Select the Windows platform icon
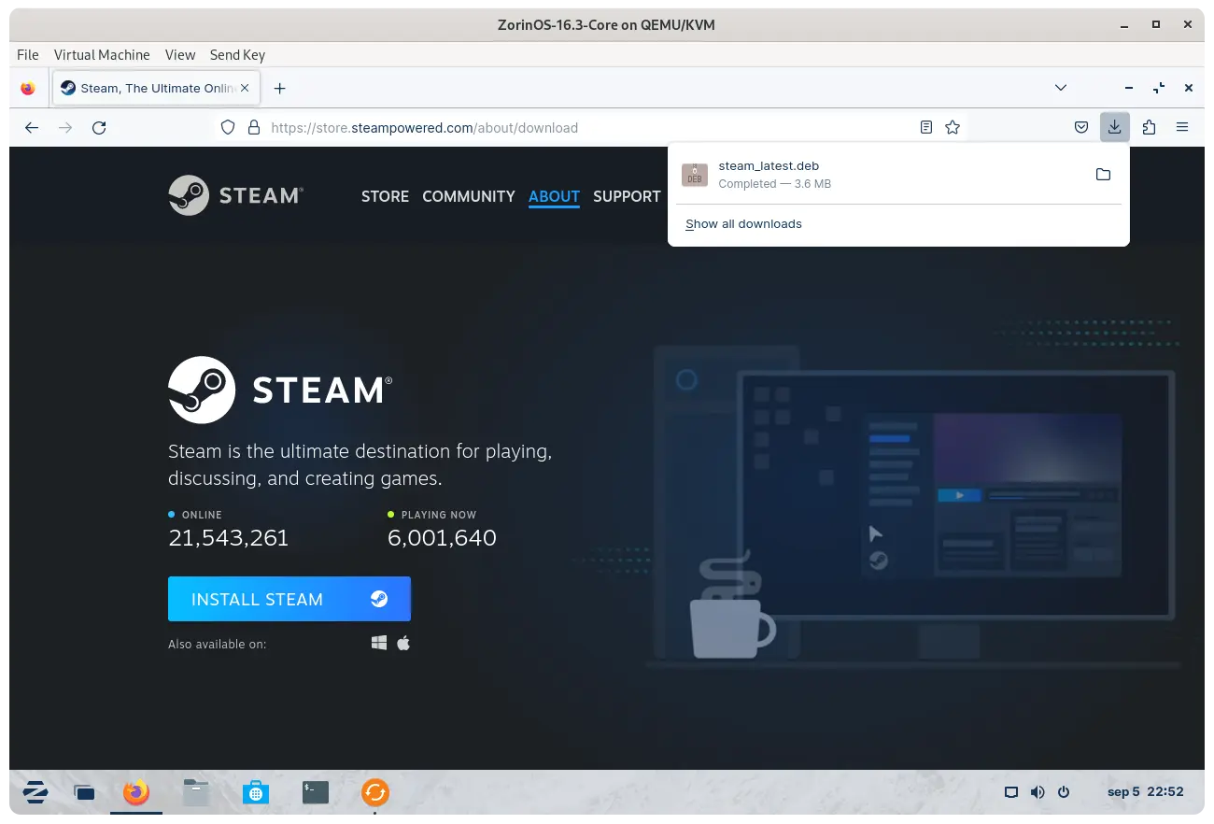Image resolution: width=1214 pixels, height=824 pixels. tap(379, 643)
